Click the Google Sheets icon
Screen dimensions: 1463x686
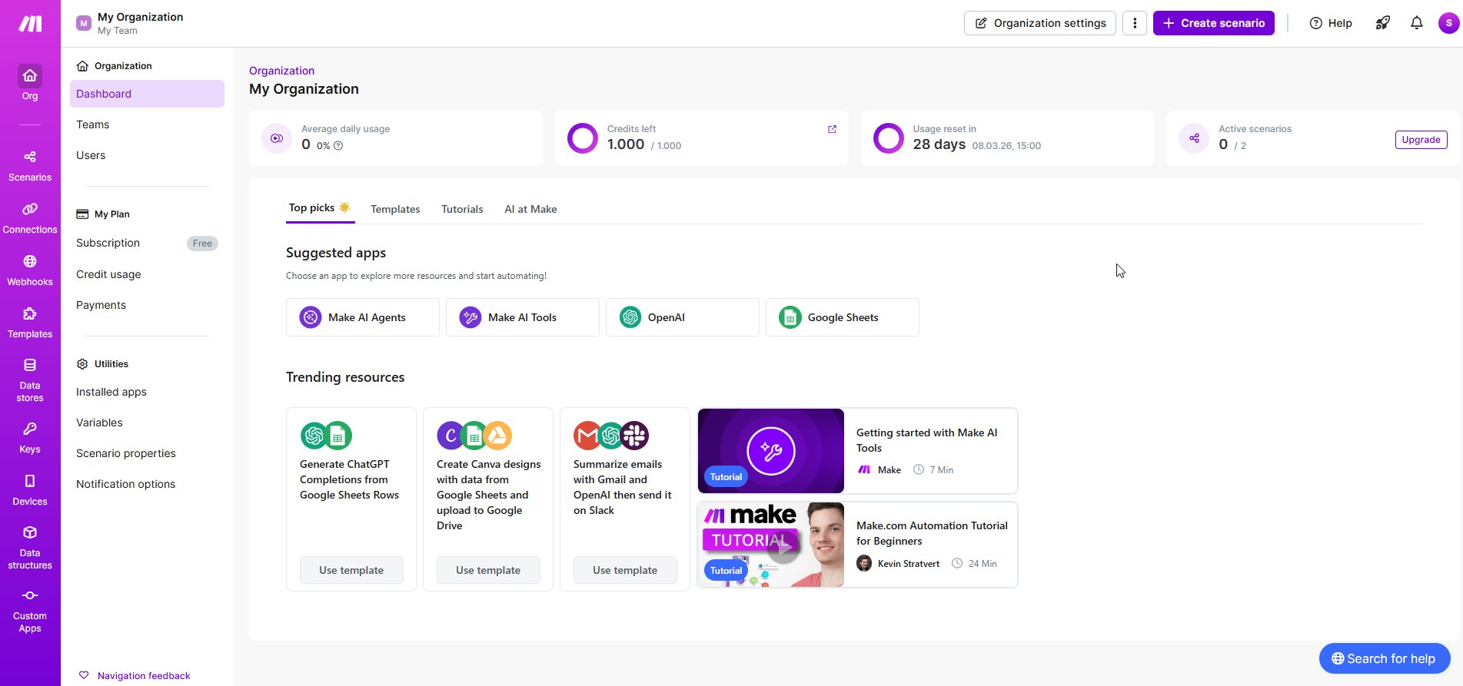click(790, 317)
